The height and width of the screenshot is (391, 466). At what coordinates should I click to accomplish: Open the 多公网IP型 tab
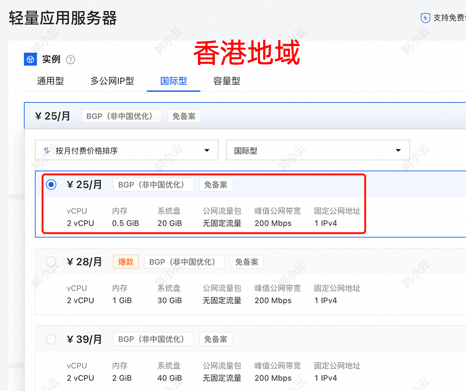[112, 81]
